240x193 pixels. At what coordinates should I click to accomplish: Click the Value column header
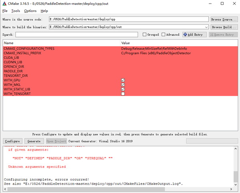pos(179,43)
